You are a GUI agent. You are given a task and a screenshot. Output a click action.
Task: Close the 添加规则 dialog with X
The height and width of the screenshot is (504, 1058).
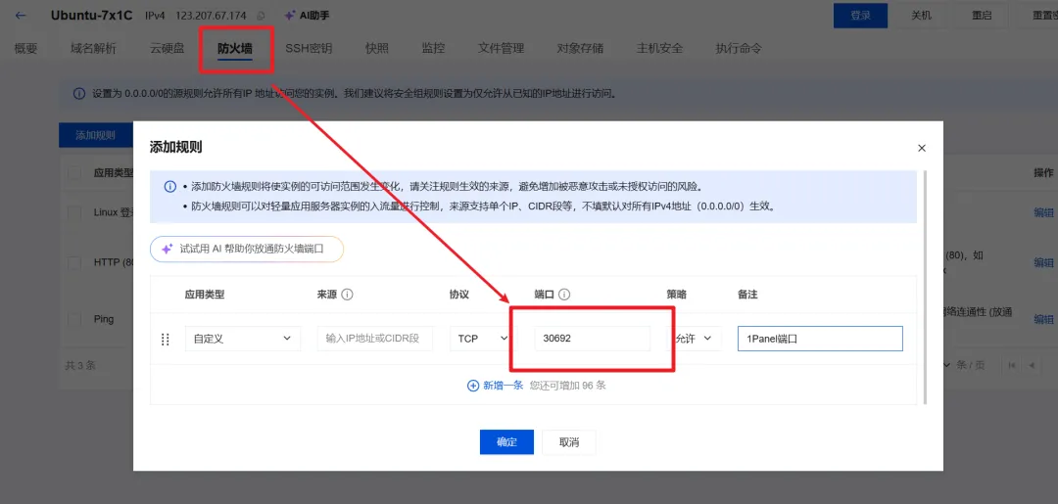(x=922, y=148)
